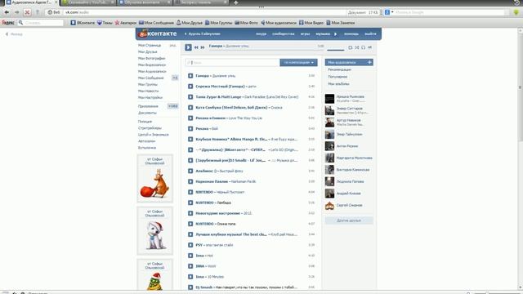Open the Аватарки bookmark with star icon
The width and height of the screenshot is (523, 294).
pyautogui.click(x=125, y=23)
